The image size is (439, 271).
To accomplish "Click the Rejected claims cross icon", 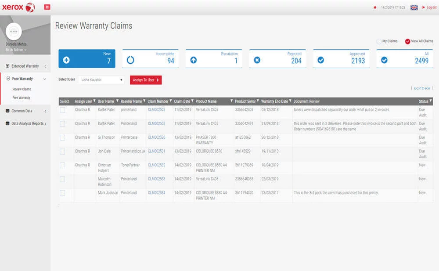I will (257, 60).
